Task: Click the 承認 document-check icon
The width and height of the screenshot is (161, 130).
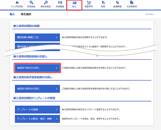Action: click(103, 3)
